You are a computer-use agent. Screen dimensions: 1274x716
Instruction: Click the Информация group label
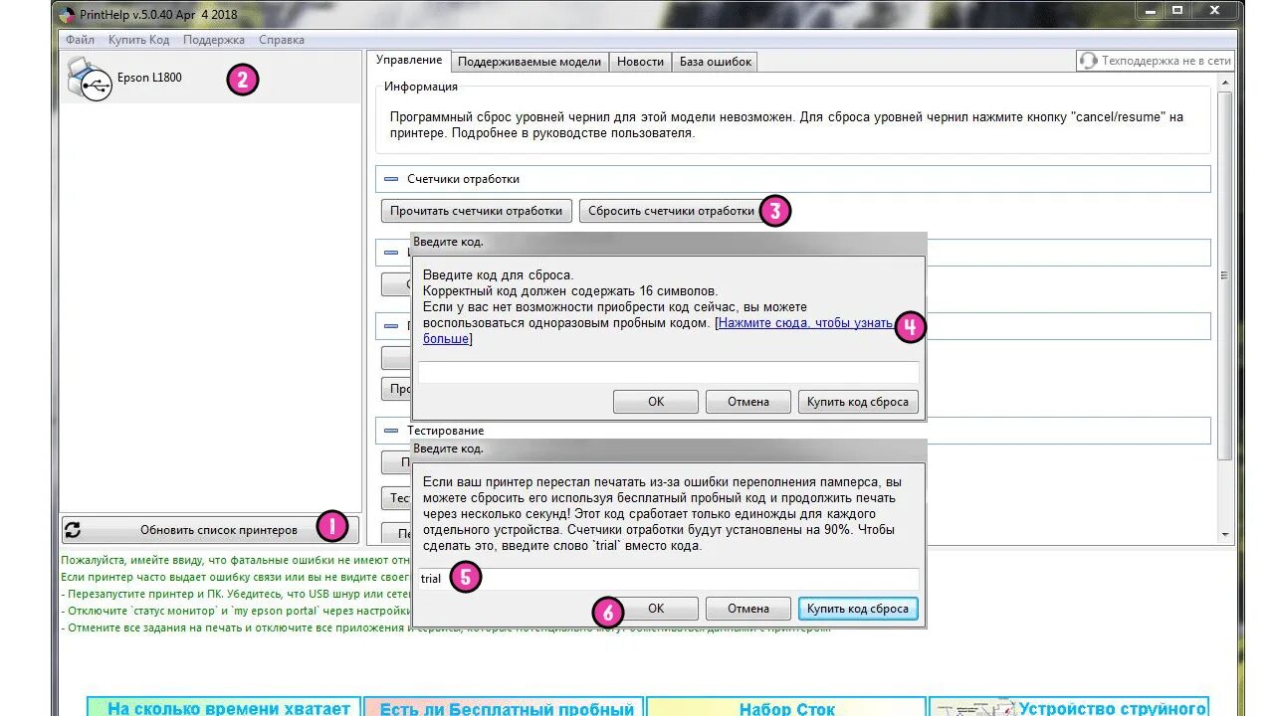421,87
